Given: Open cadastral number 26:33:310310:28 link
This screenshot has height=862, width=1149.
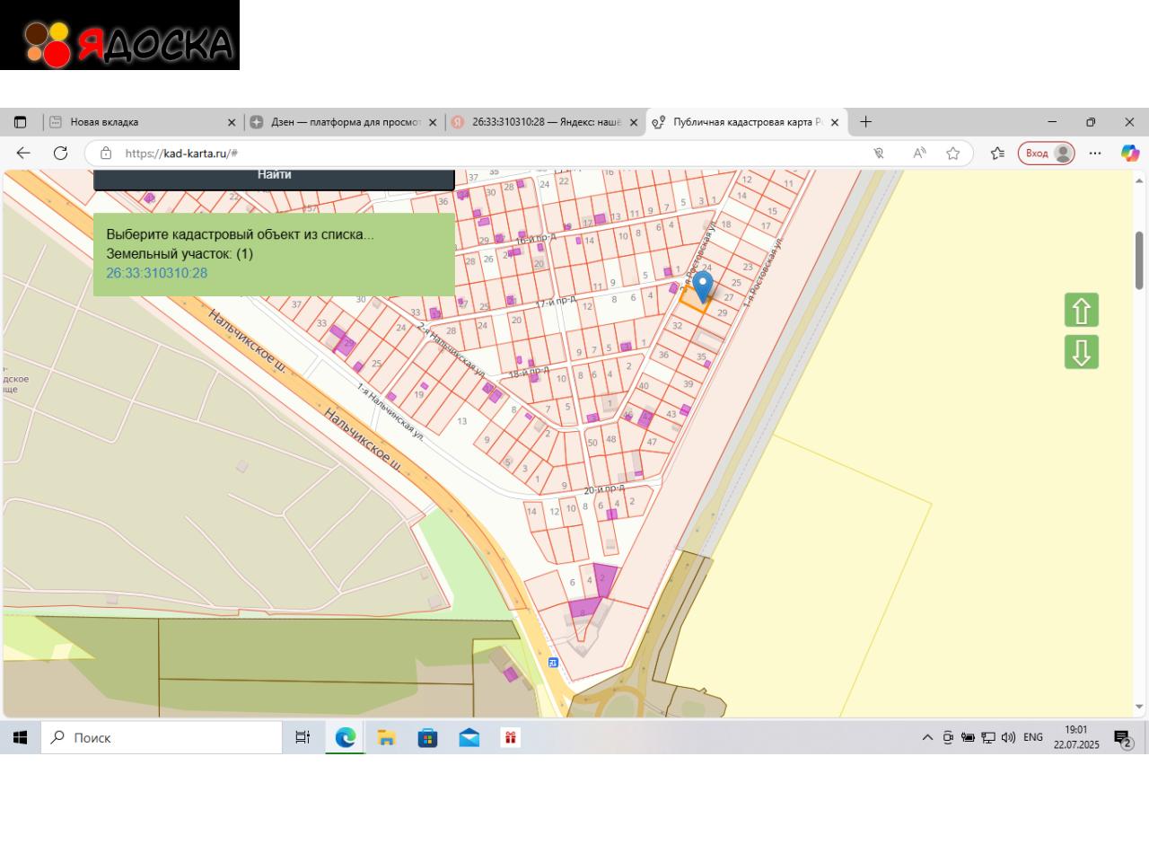Looking at the screenshot, I should tap(157, 273).
